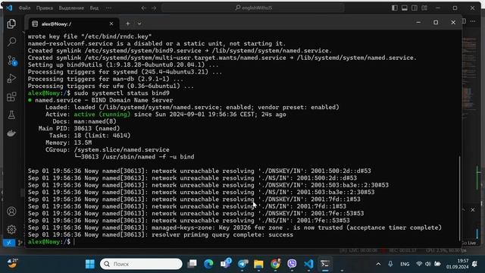
Task: Toggle the bottom panel layout button
Action: point(404,8)
